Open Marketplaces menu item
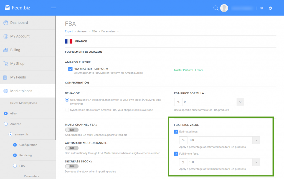 click(x=28, y=91)
